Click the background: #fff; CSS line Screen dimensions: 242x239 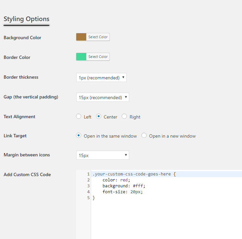point(124,186)
